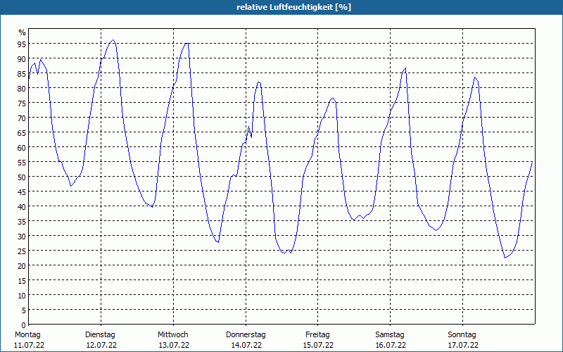Image resolution: width=563 pixels, height=352 pixels.
Task: Click the y-axis value 35
Action: coord(22,221)
